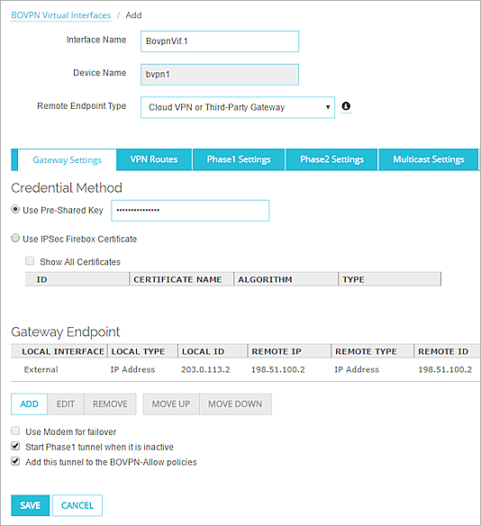Switch to the Gateway Settings tab
Viewport: 481px width, 526px height.
pyautogui.click(x=67, y=160)
